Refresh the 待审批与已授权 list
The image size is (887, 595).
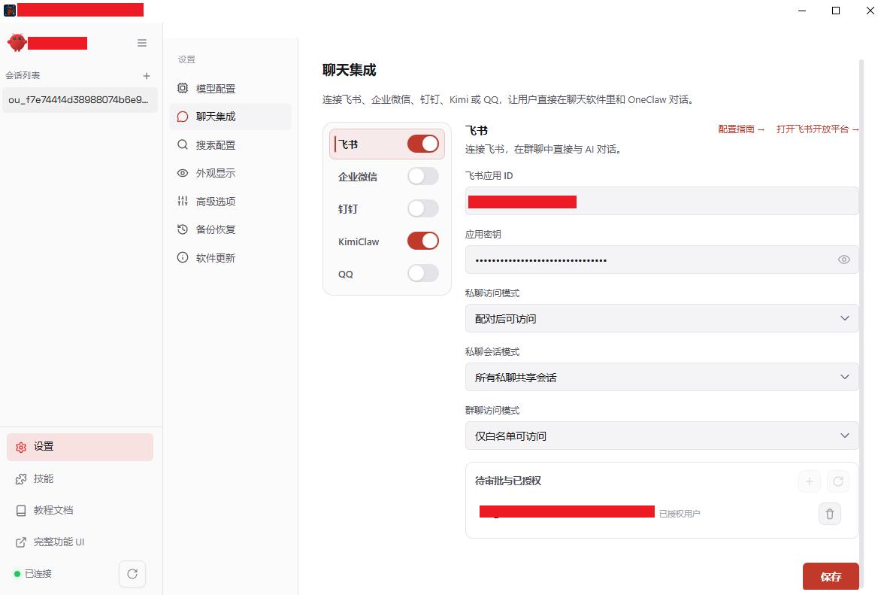837,481
